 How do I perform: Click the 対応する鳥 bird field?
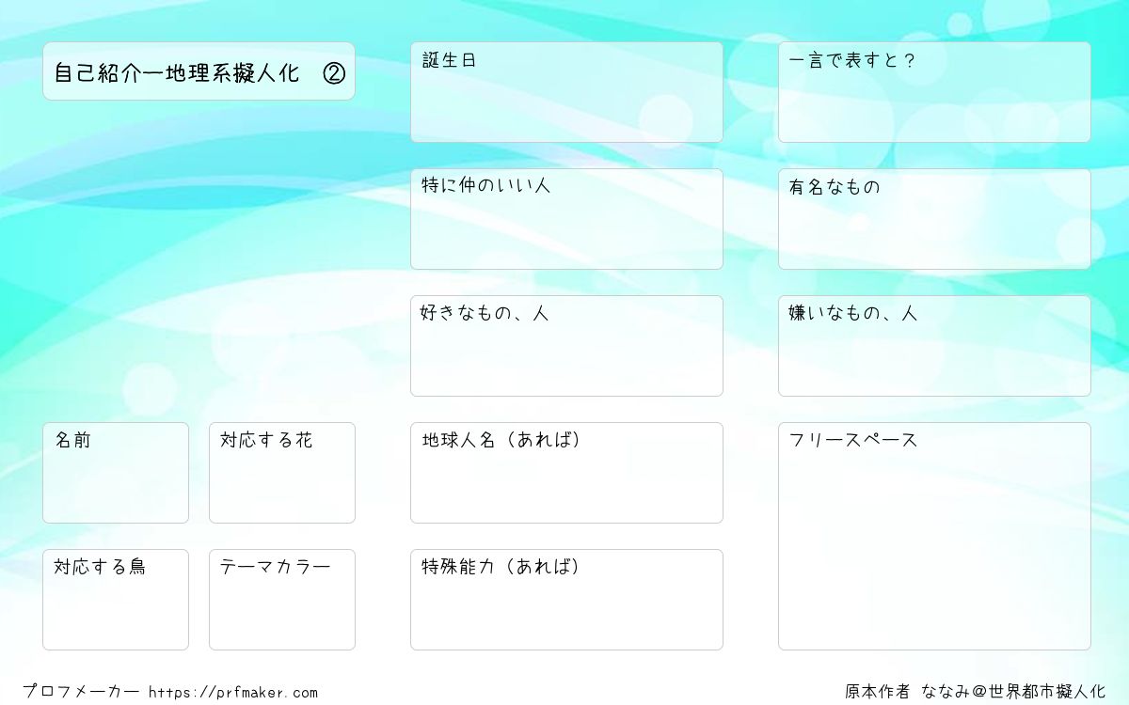pos(116,601)
